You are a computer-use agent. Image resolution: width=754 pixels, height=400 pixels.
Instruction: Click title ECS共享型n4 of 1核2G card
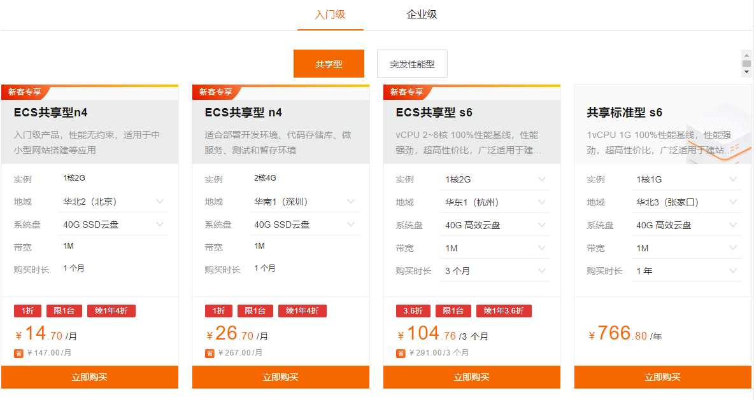click(50, 113)
